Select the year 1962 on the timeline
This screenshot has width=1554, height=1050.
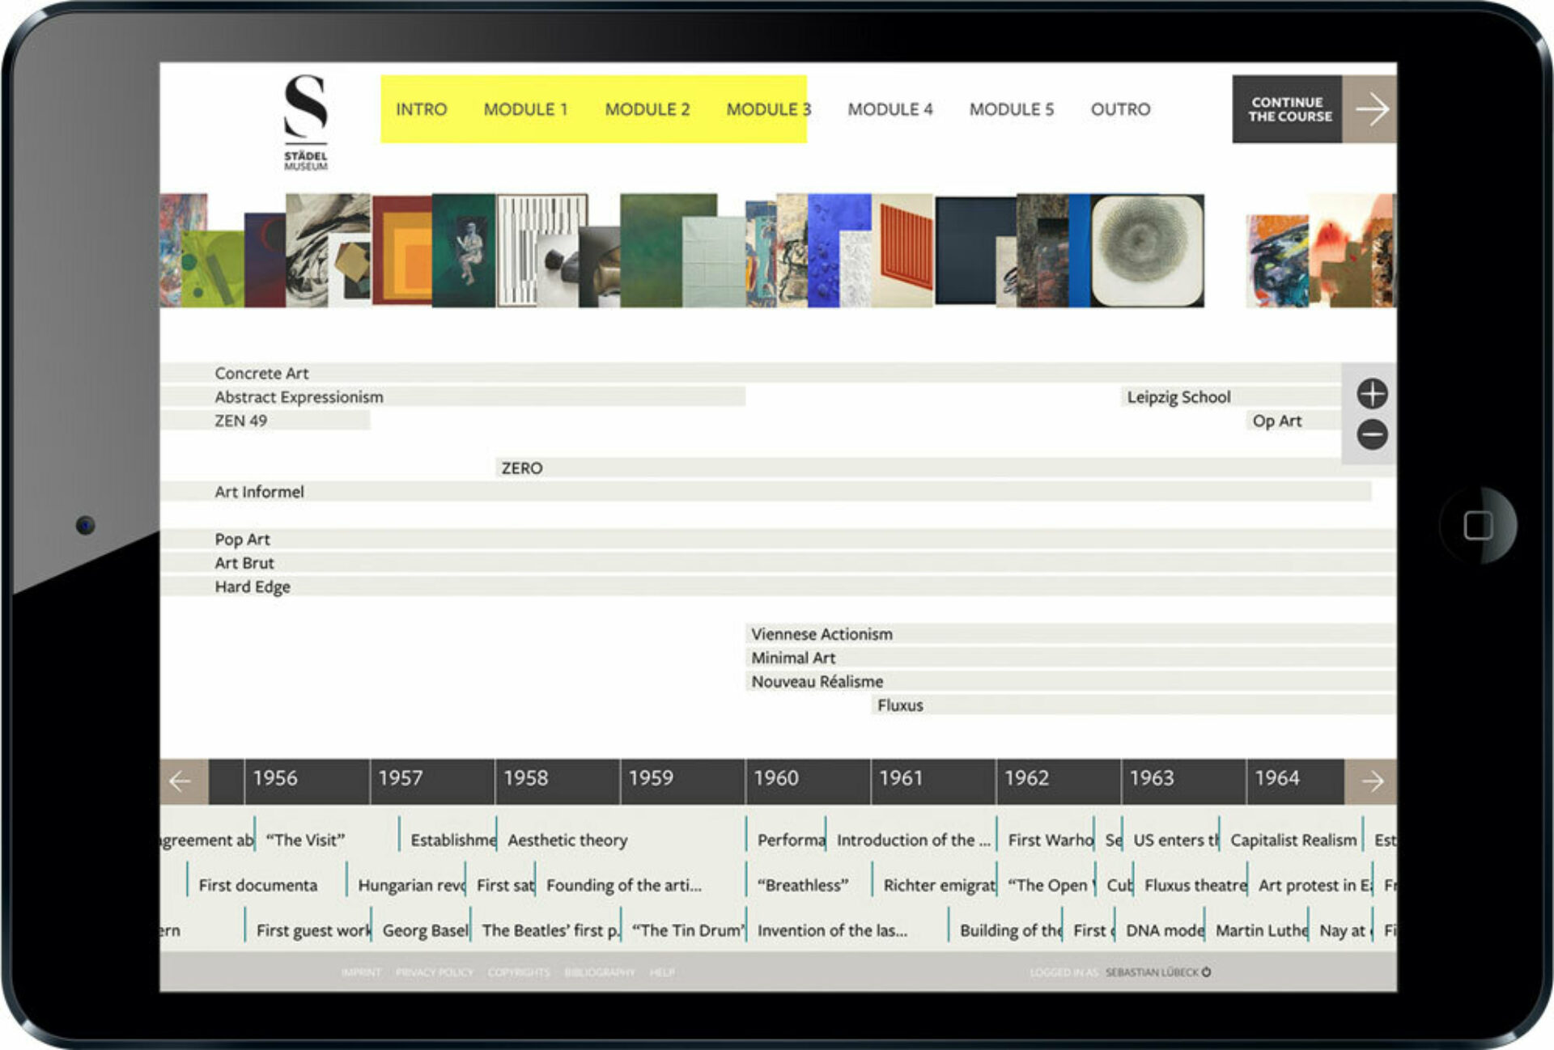tap(1059, 781)
